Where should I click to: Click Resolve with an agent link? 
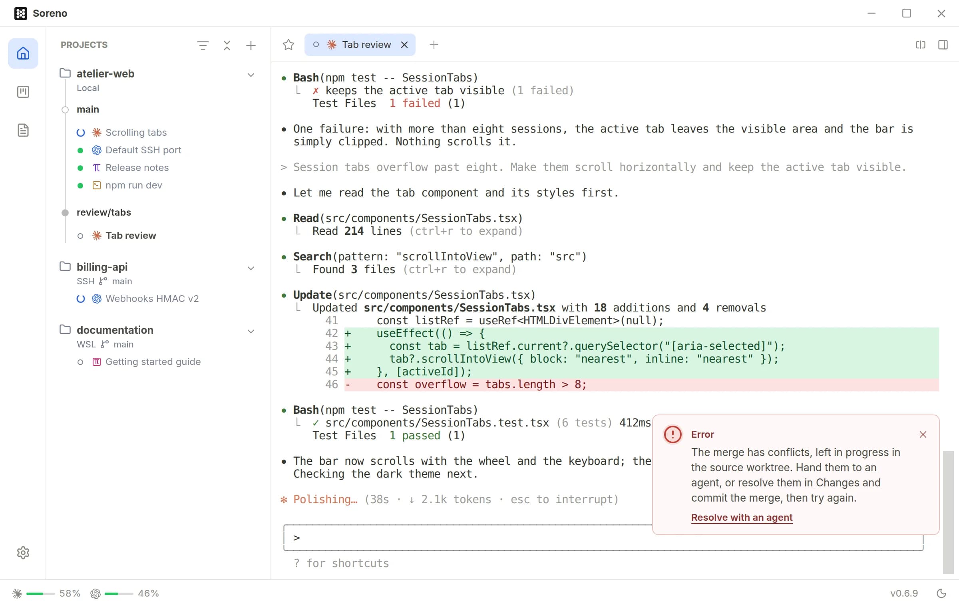click(742, 518)
